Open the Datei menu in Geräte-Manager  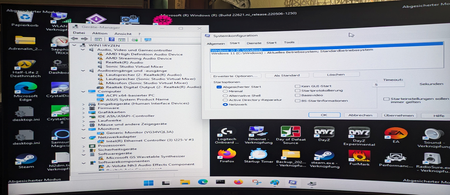[79, 33]
